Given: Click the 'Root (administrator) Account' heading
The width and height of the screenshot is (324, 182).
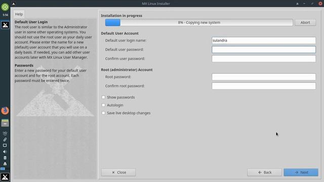Looking at the screenshot, I should (127, 70).
